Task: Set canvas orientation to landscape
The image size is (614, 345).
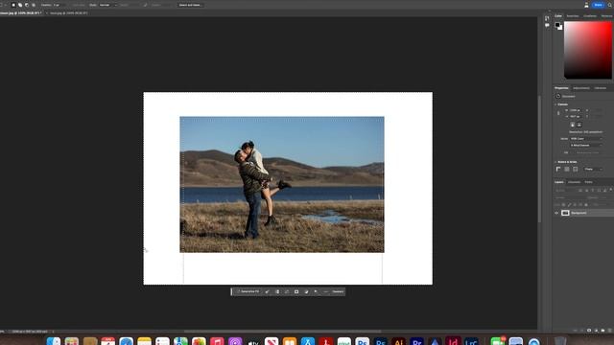Action: 579,125
